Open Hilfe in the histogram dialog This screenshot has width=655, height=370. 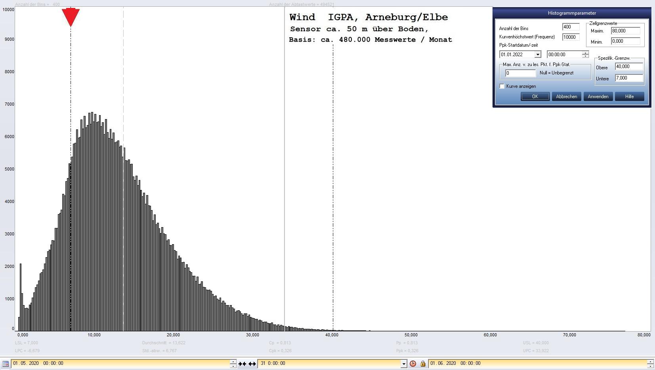pyautogui.click(x=629, y=97)
